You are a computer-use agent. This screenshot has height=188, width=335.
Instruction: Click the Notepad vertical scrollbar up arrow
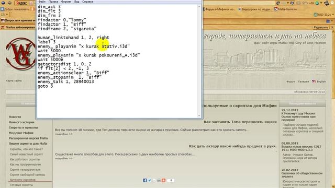coord(199,6)
